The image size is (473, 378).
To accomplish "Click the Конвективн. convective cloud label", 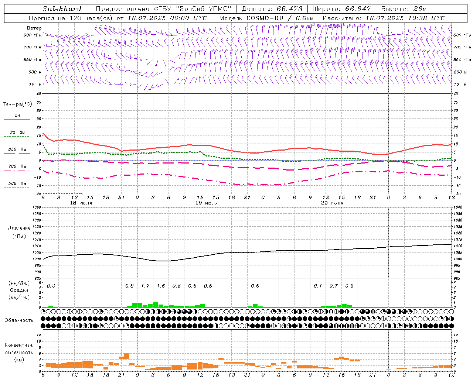I will click(x=19, y=345).
